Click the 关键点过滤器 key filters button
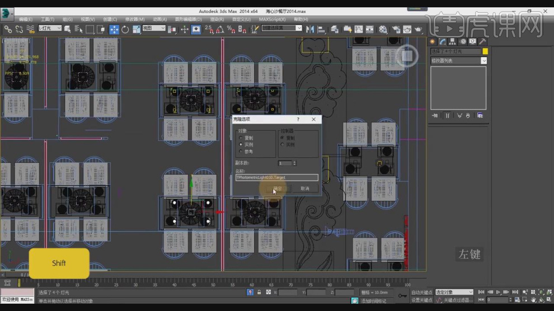This screenshot has height=311, width=554. pos(458,300)
